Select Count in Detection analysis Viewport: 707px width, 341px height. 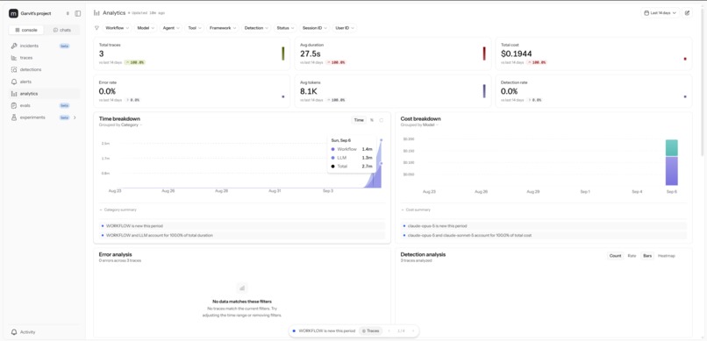(x=616, y=256)
